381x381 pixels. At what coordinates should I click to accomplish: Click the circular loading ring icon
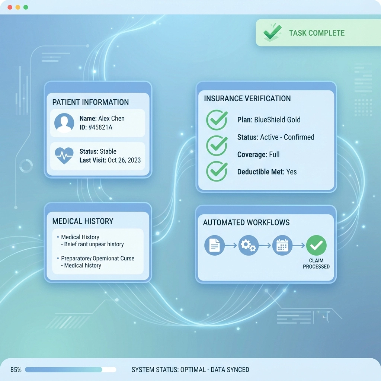[26, 166]
